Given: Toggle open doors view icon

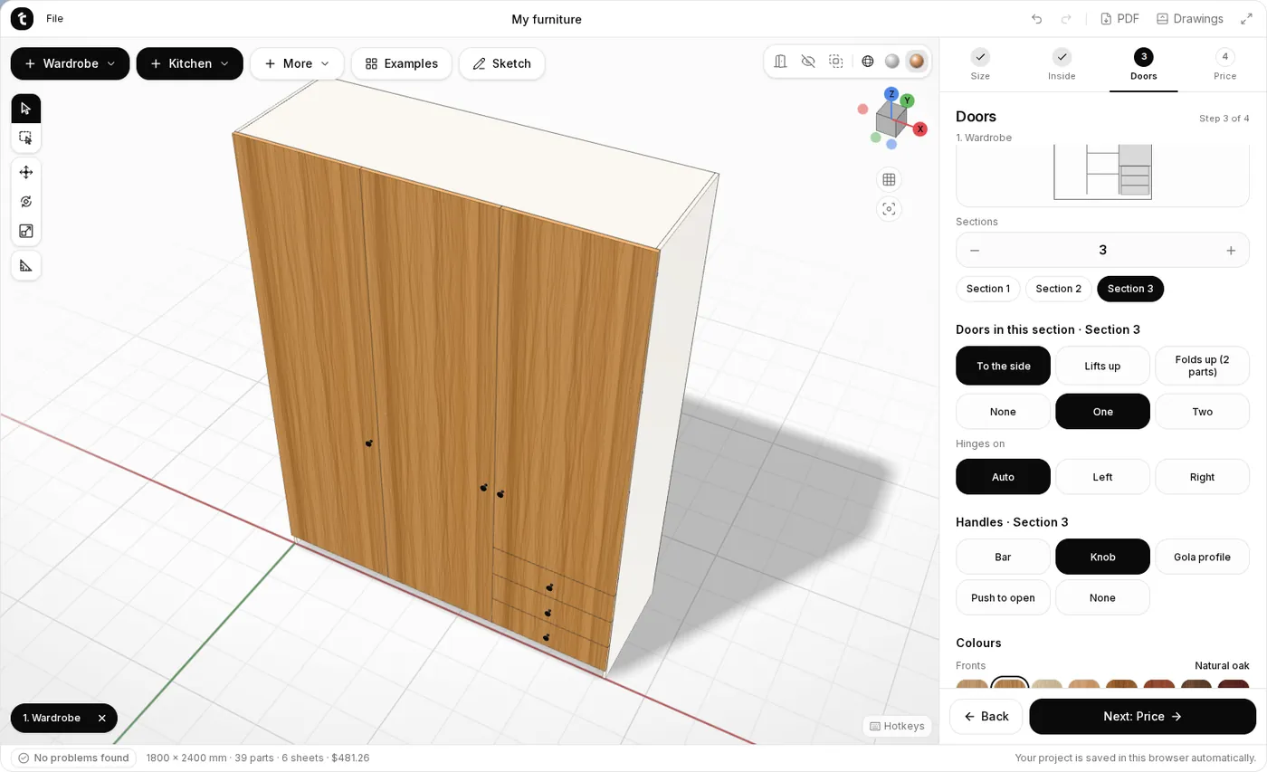Looking at the screenshot, I should (x=781, y=62).
